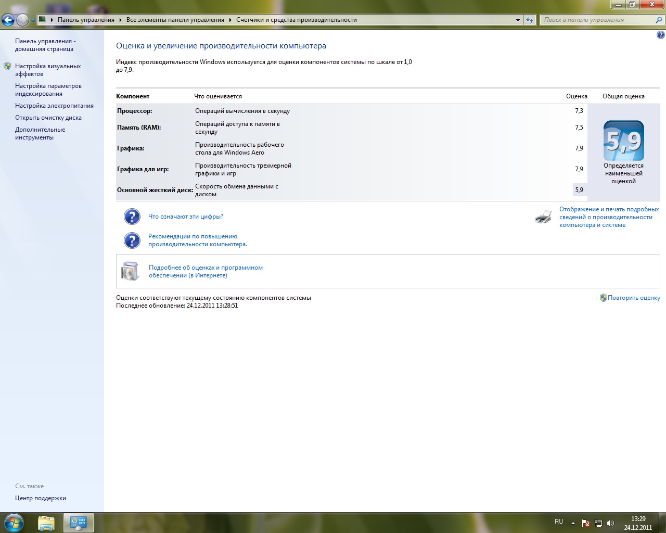
Task: Click the address bar refresh button
Action: pos(530,20)
